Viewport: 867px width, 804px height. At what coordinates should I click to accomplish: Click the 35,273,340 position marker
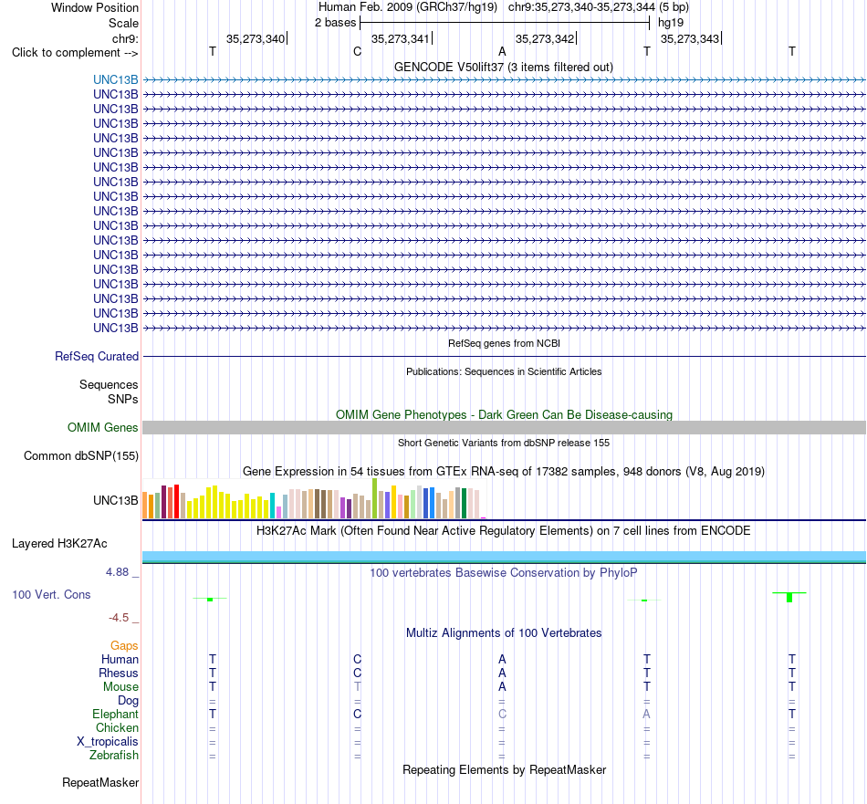[256, 38]
